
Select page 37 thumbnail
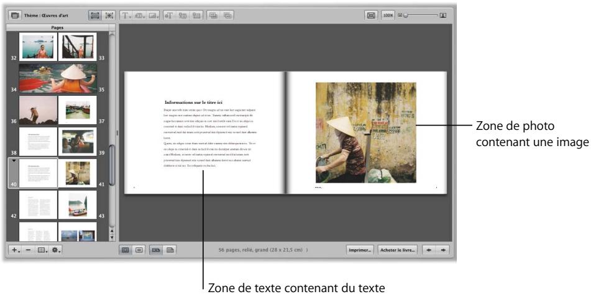[x=78, y=110]
